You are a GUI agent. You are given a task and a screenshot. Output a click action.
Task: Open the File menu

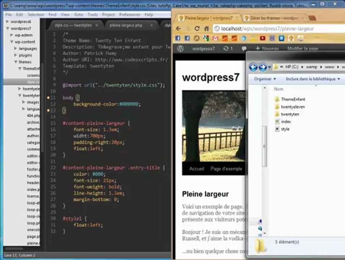(9, 14)
